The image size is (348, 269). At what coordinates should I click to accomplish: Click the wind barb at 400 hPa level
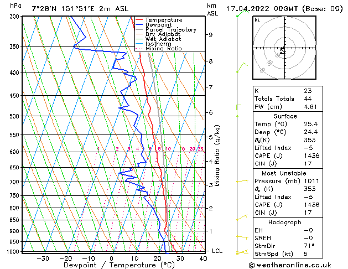click(x=242, y=68)
